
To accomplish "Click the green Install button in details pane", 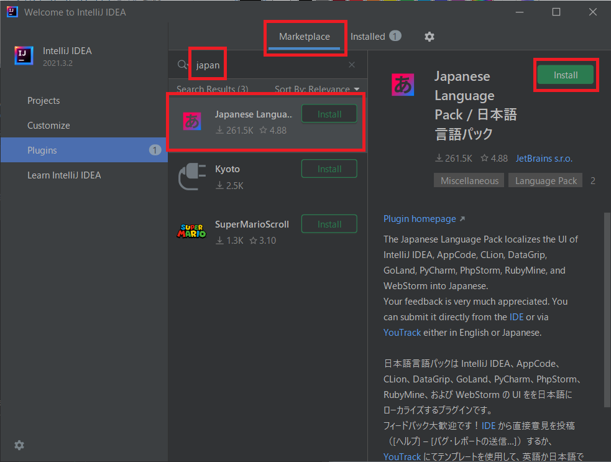I will point(566,75).
